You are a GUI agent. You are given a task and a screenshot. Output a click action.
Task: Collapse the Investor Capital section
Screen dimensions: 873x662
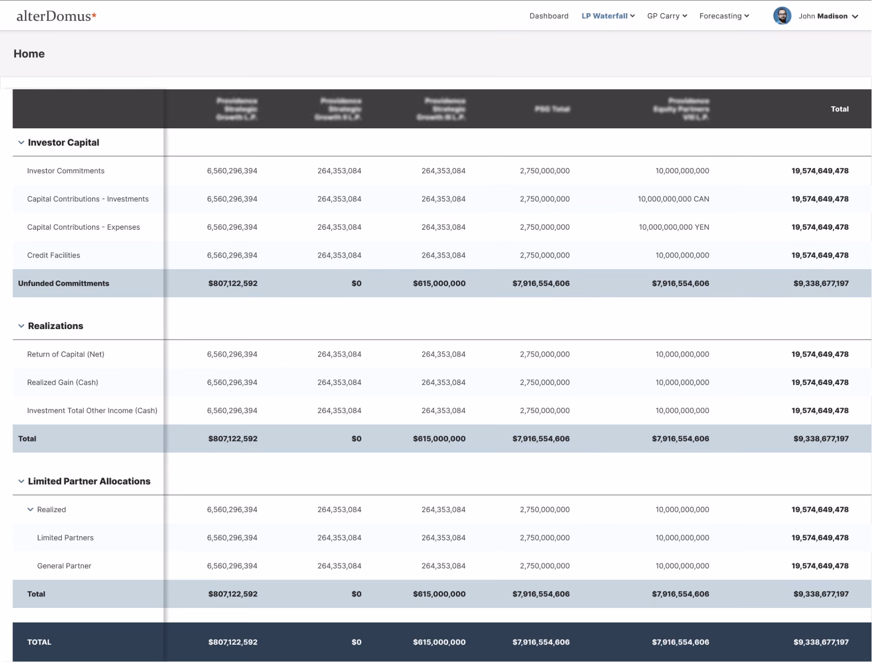pos(21,143)
